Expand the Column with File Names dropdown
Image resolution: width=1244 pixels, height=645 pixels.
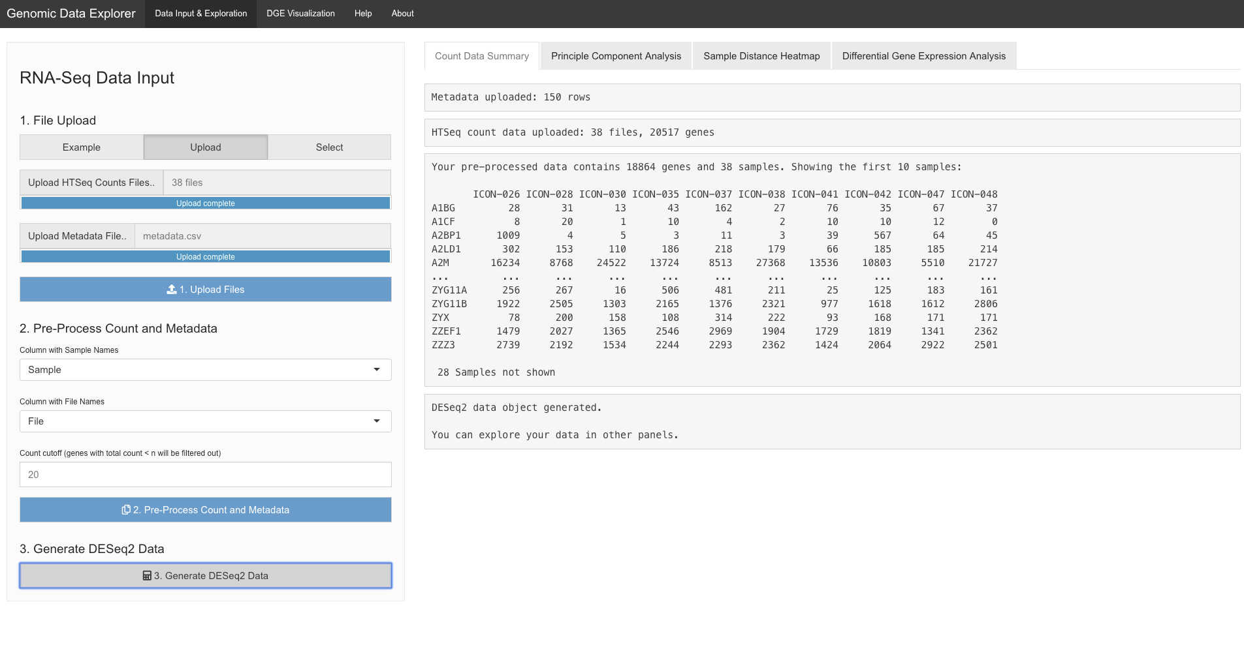(x=206, y=421)
